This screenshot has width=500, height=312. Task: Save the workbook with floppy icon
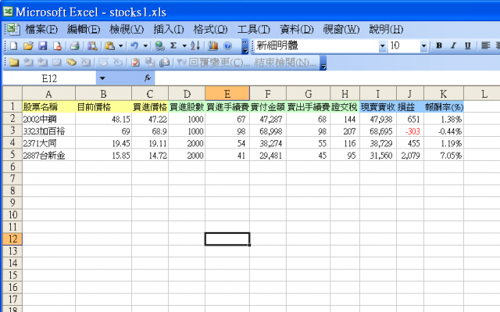43,46
